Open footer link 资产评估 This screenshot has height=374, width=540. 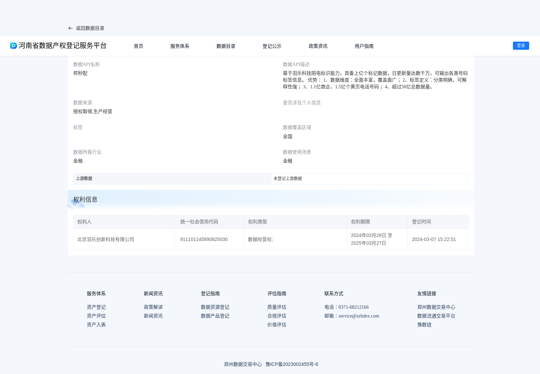click(x=96, y=316)
